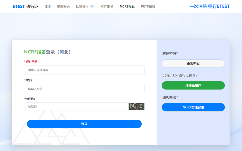Viewport: 242px width, 151px height.
Task: Click the 没有ETEST通行证账号 prompt text
Action: click(x=180, y=75)
